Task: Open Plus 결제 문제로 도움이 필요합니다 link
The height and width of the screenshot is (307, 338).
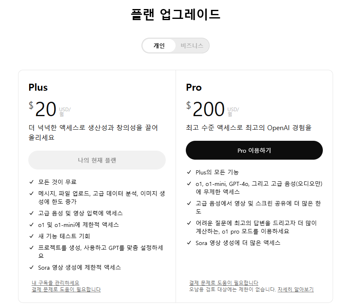Action: click(x=66, y=289)
